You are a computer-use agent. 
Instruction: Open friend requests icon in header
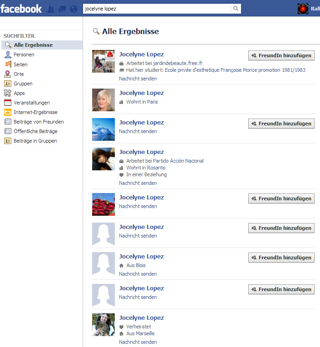pyautogui.click(x=51, y=9)
